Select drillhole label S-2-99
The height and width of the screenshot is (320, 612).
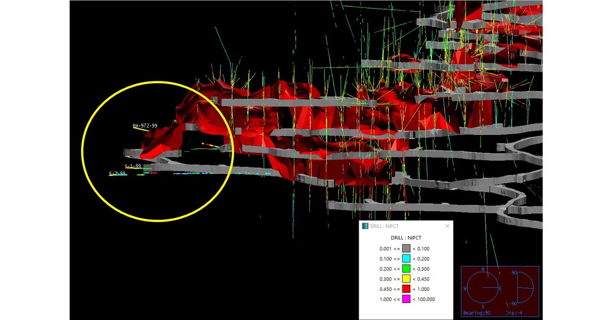[x=117, y=174]
